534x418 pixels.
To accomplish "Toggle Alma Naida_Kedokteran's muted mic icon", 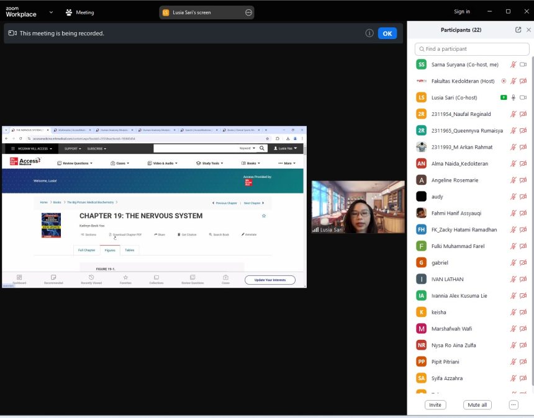I will click(x=514, y=164).
